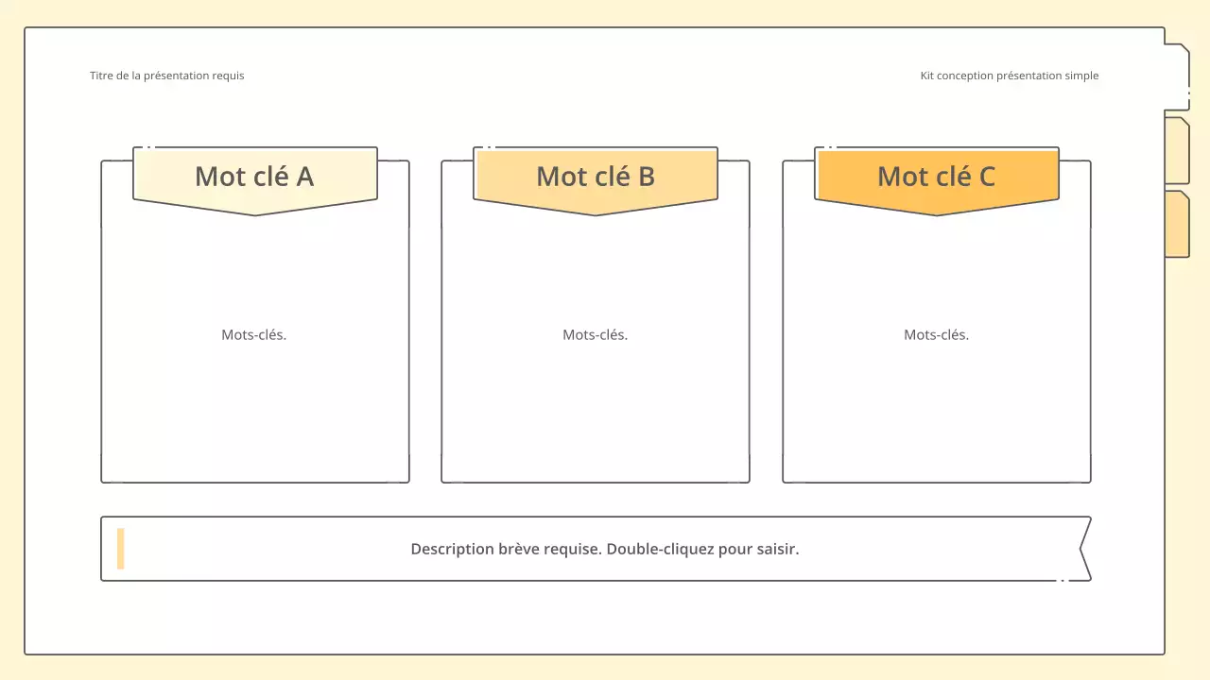
Task: Click the slide background inside the main frame
Action: click(605, 619)
